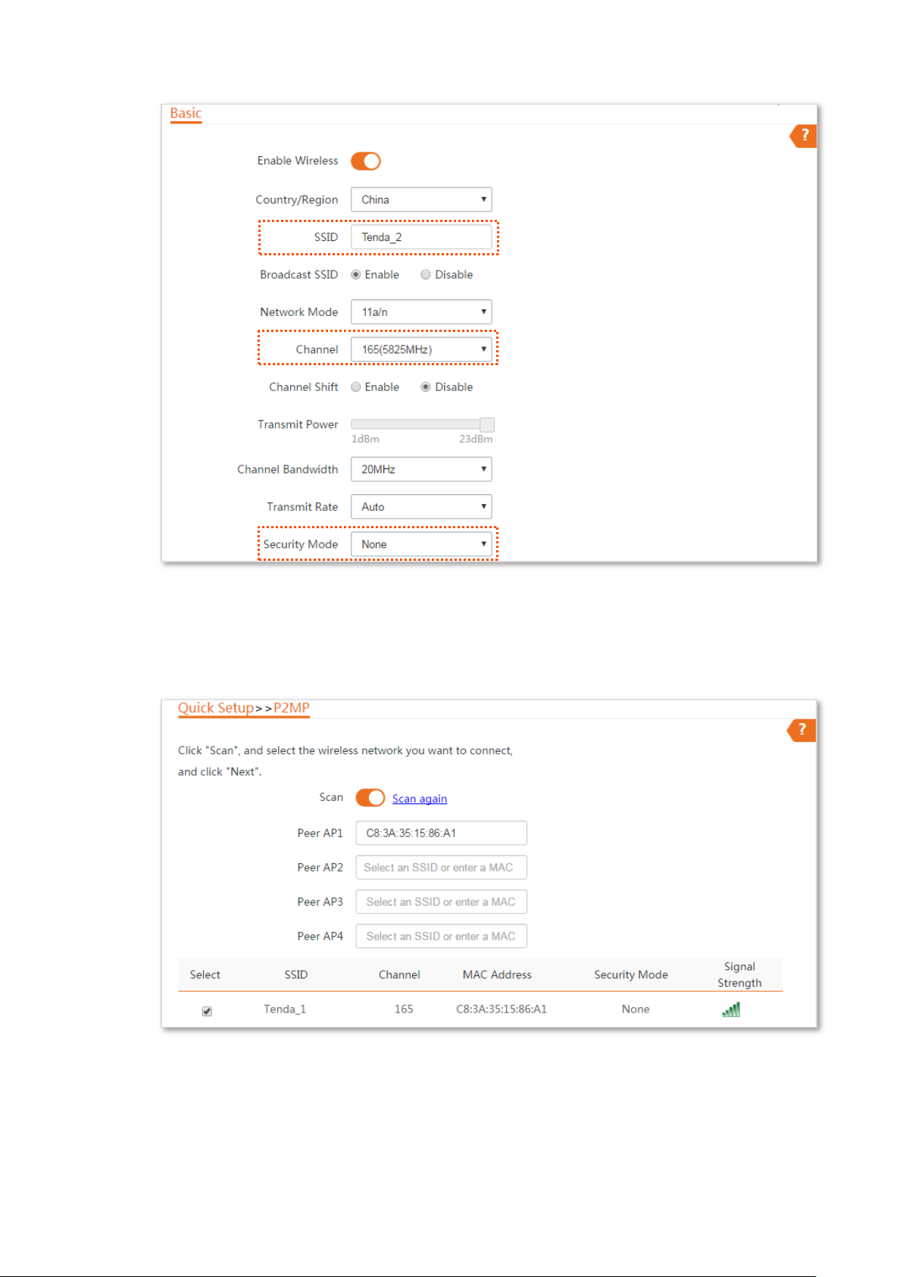Click the Basic tab heading
This screenshot has height=1277, width=903.
point(186,114)
